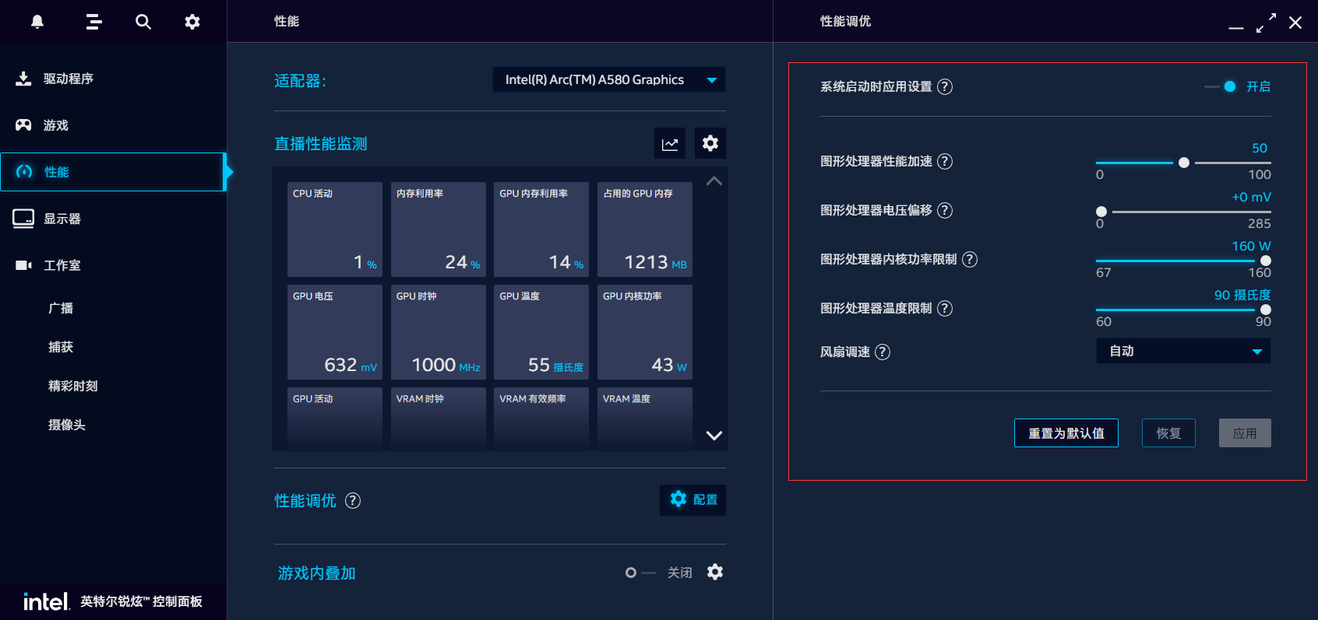Image resolution: width=1318 pixels, height=620 pixels.
Task: Open 捕获 under 工作室
Action: pos(61,347)
